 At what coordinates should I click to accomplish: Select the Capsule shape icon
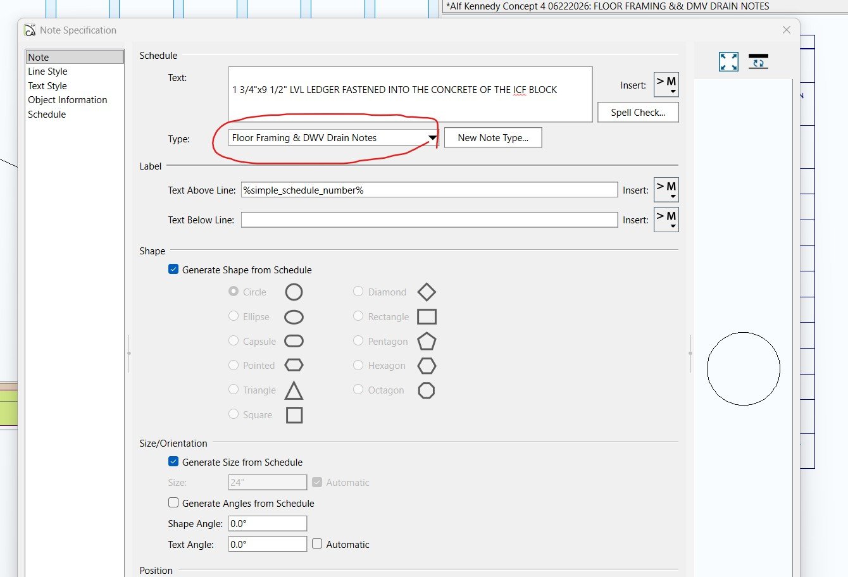(294, 341)
